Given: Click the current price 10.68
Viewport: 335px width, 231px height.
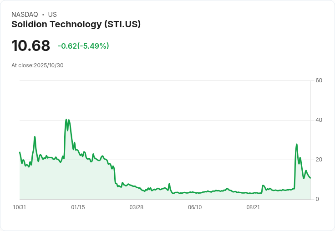Looking at the screenshot, I should coord(30,46).
